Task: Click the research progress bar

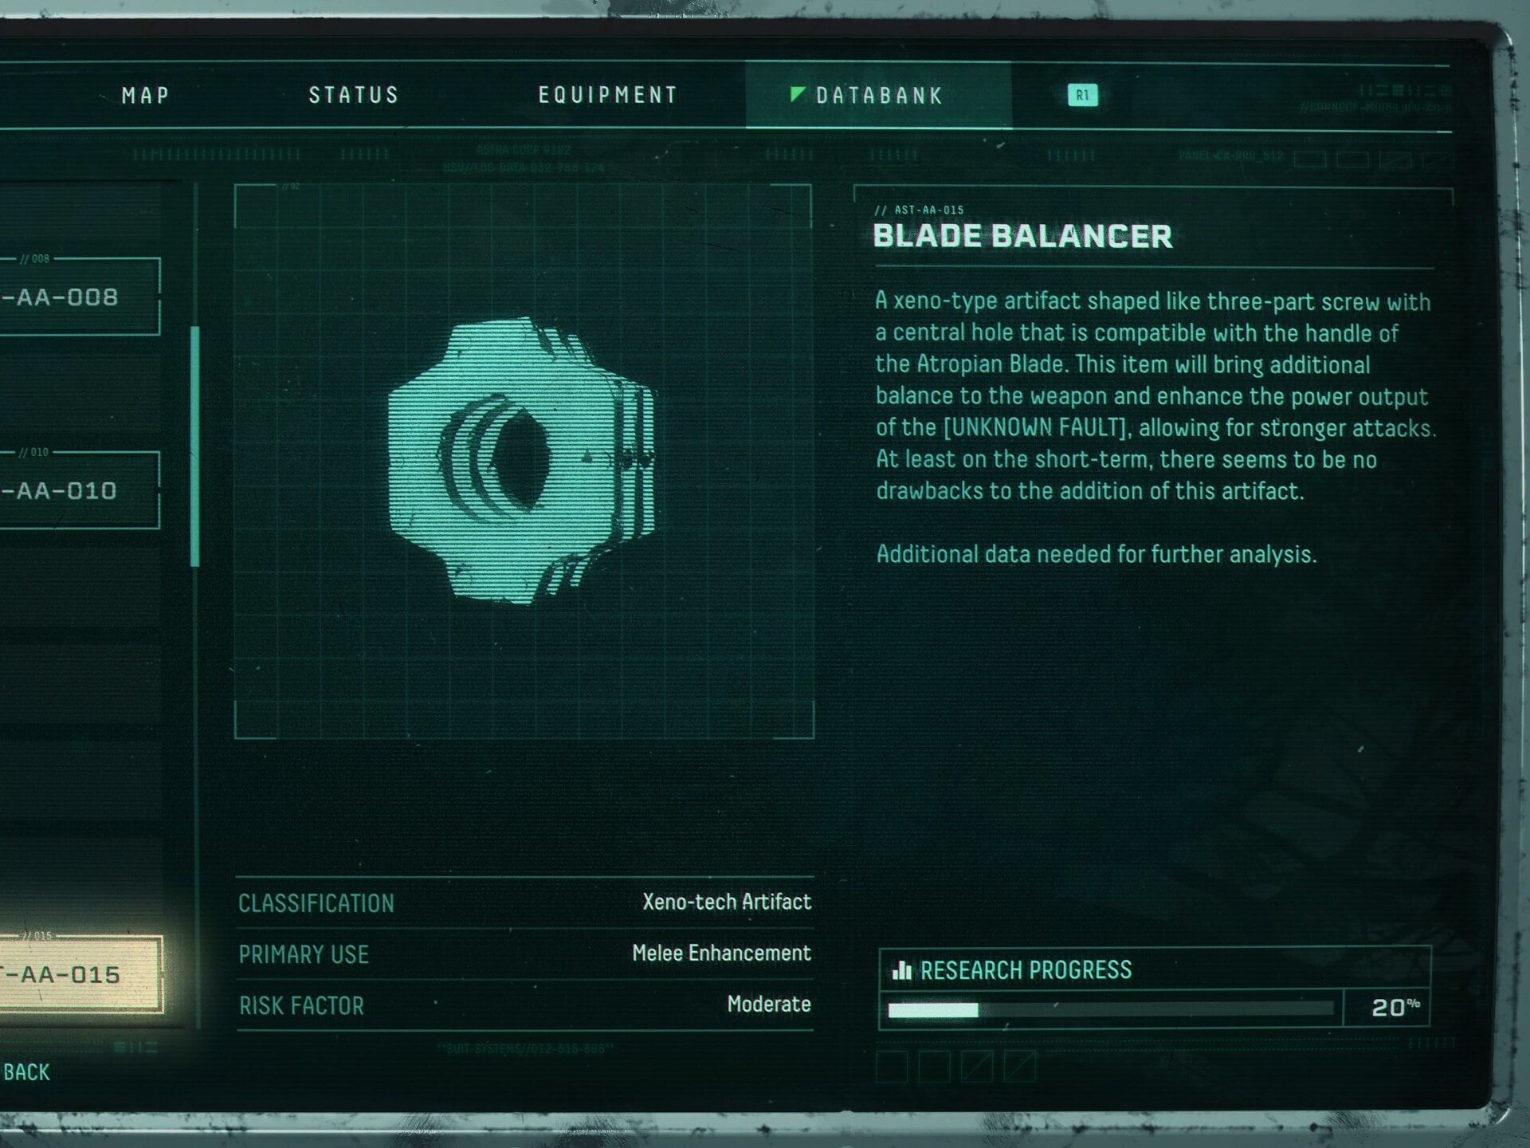Action: pyautogui.click(x=1111, y=1010)
